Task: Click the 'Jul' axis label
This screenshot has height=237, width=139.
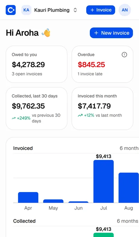Action: (x=103, y=208)
